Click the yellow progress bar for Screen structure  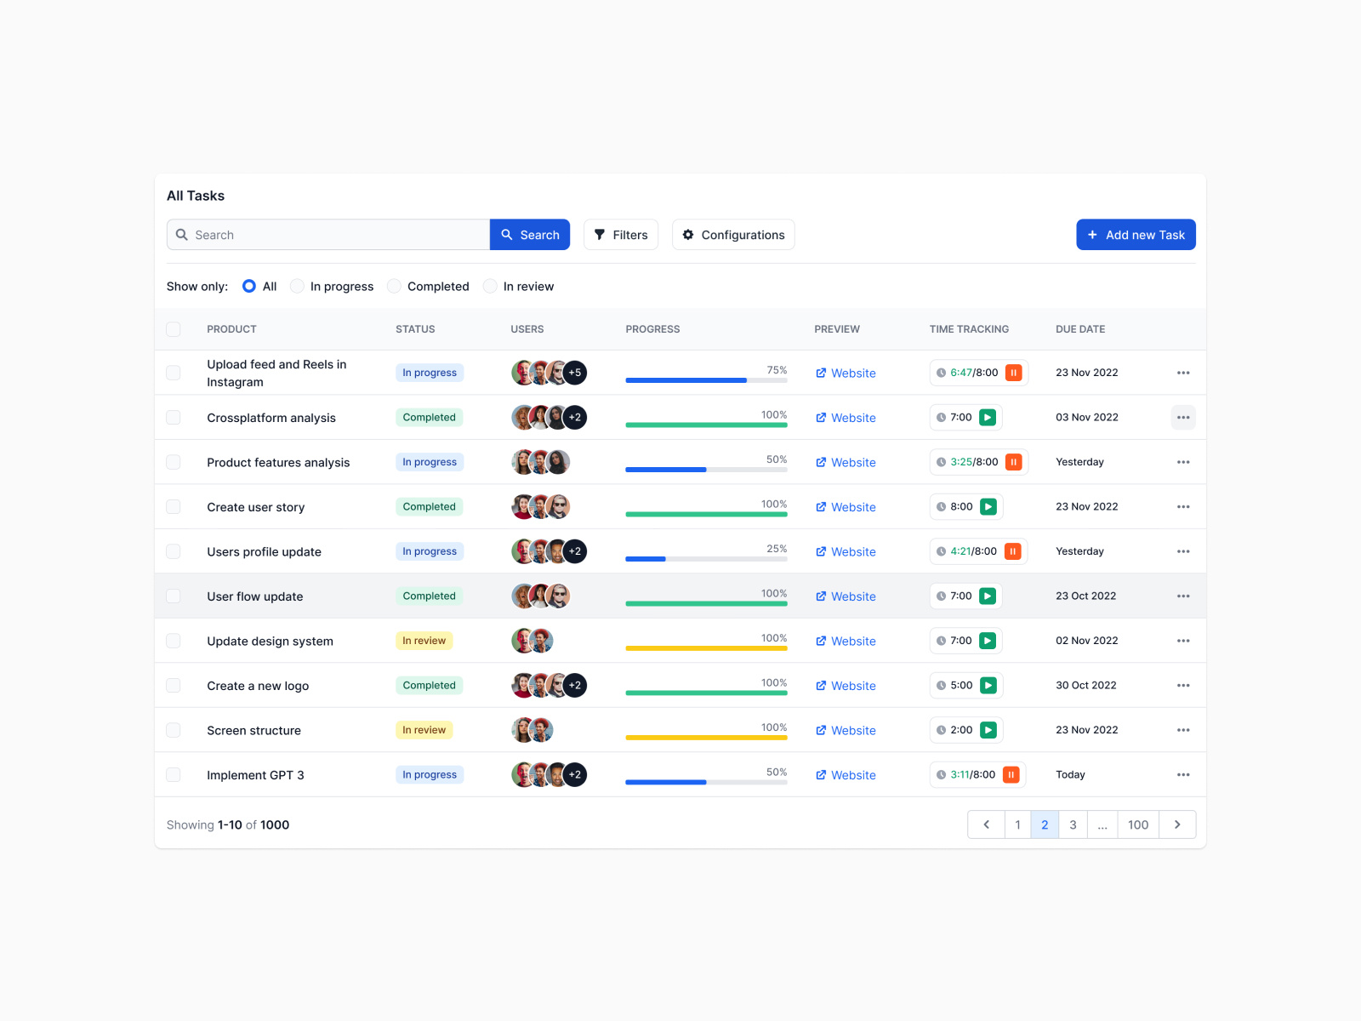pos(706,738)
